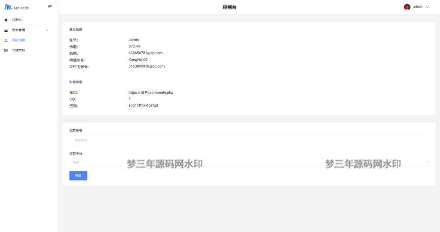Image resolution: width=440 pixels, height=232 pixels.
Task: Select the Alipay account 3163899958@qq.com
Action: 147,66
